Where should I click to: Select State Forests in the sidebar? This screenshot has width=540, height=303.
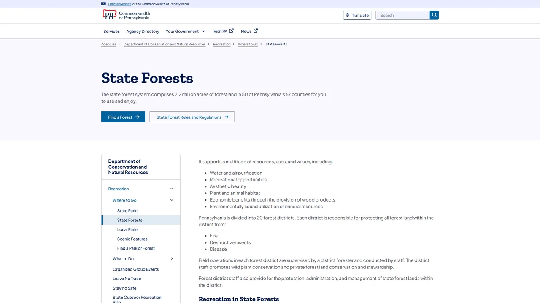click(141, 220)
